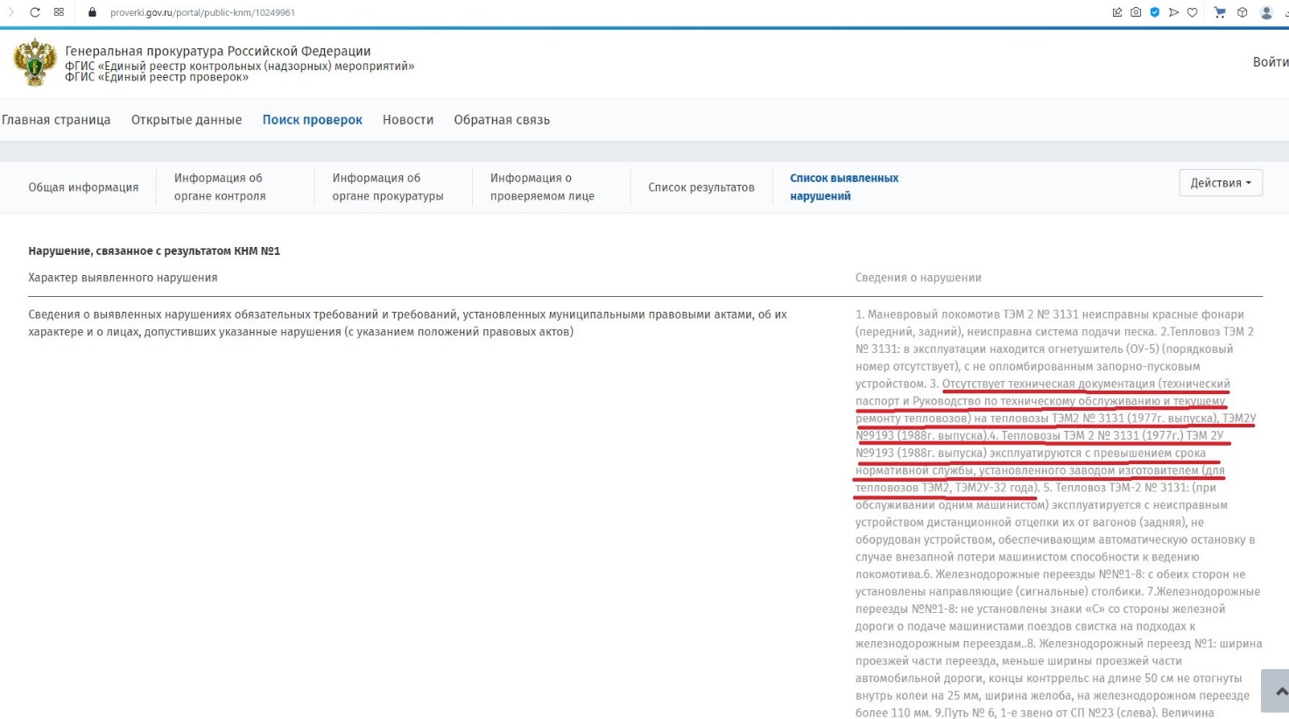Click the Характер выявленного нарушения column header
1289x719 pixels.
click(123, 278)
